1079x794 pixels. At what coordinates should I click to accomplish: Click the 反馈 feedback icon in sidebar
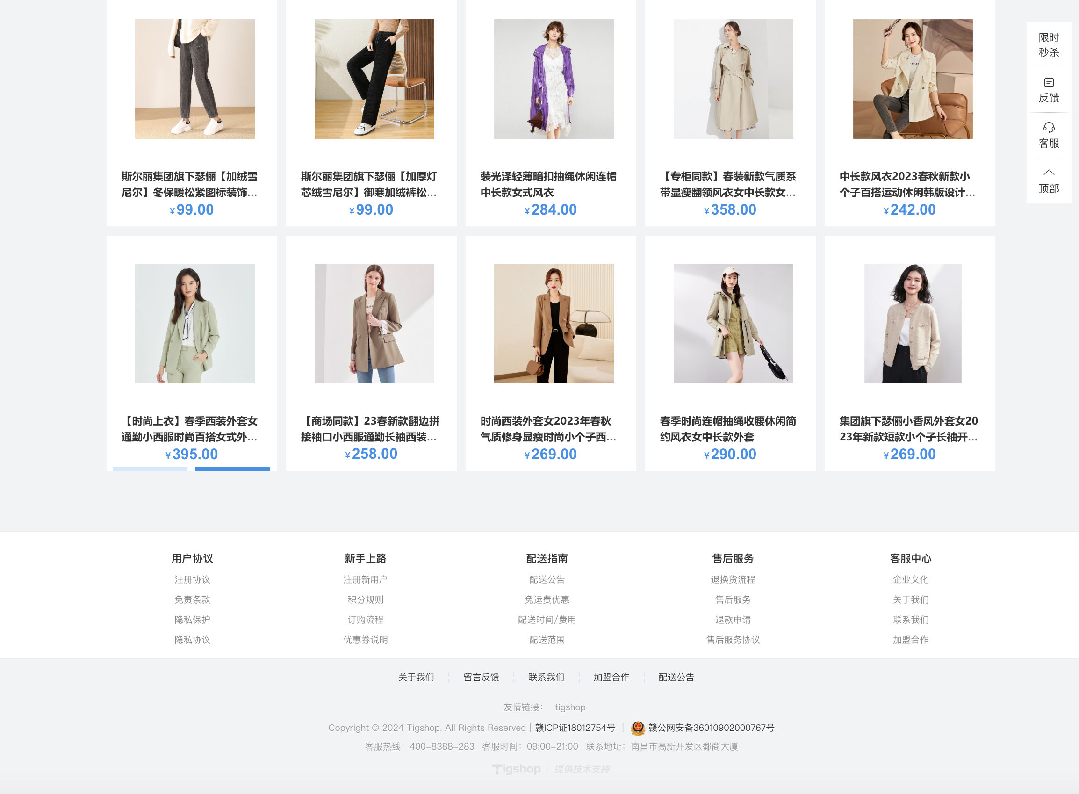1049,82
